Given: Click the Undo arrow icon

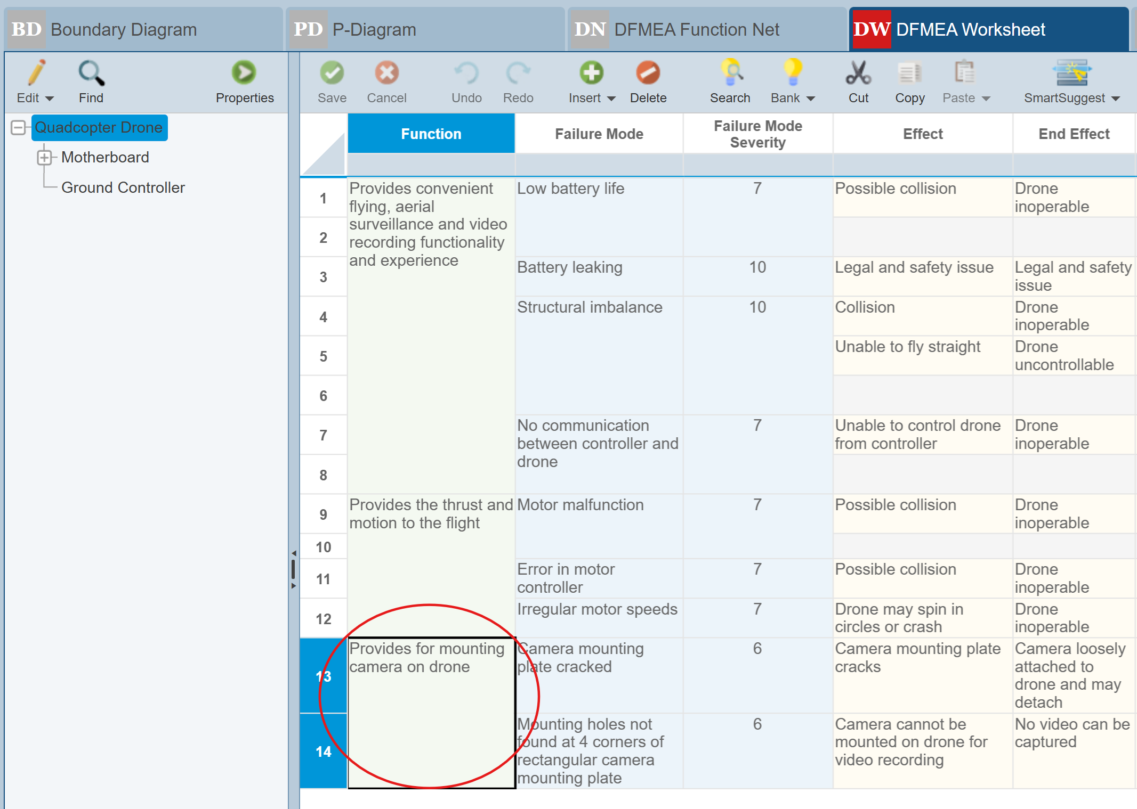Looking at the screenshot, I should tap(466, 73).
